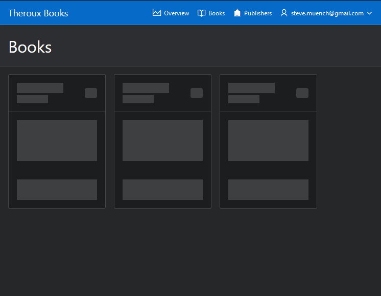Click the second card's small square icon placeholder
The height and width of the screenshot is (296, 381).
coord(197,93)
